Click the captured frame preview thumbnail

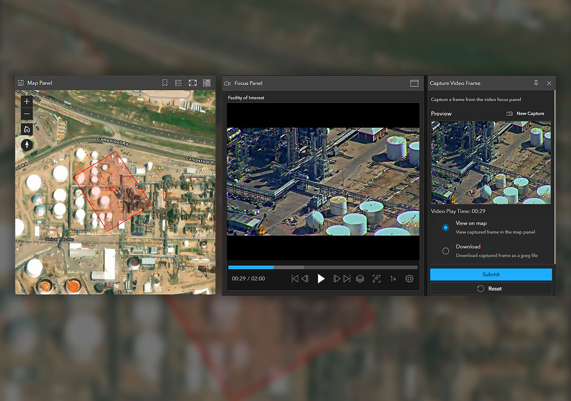[491, 163]
